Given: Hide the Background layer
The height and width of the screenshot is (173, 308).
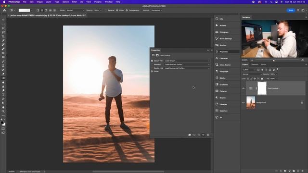Looking at the screenshot, I should tap(244, 102).
